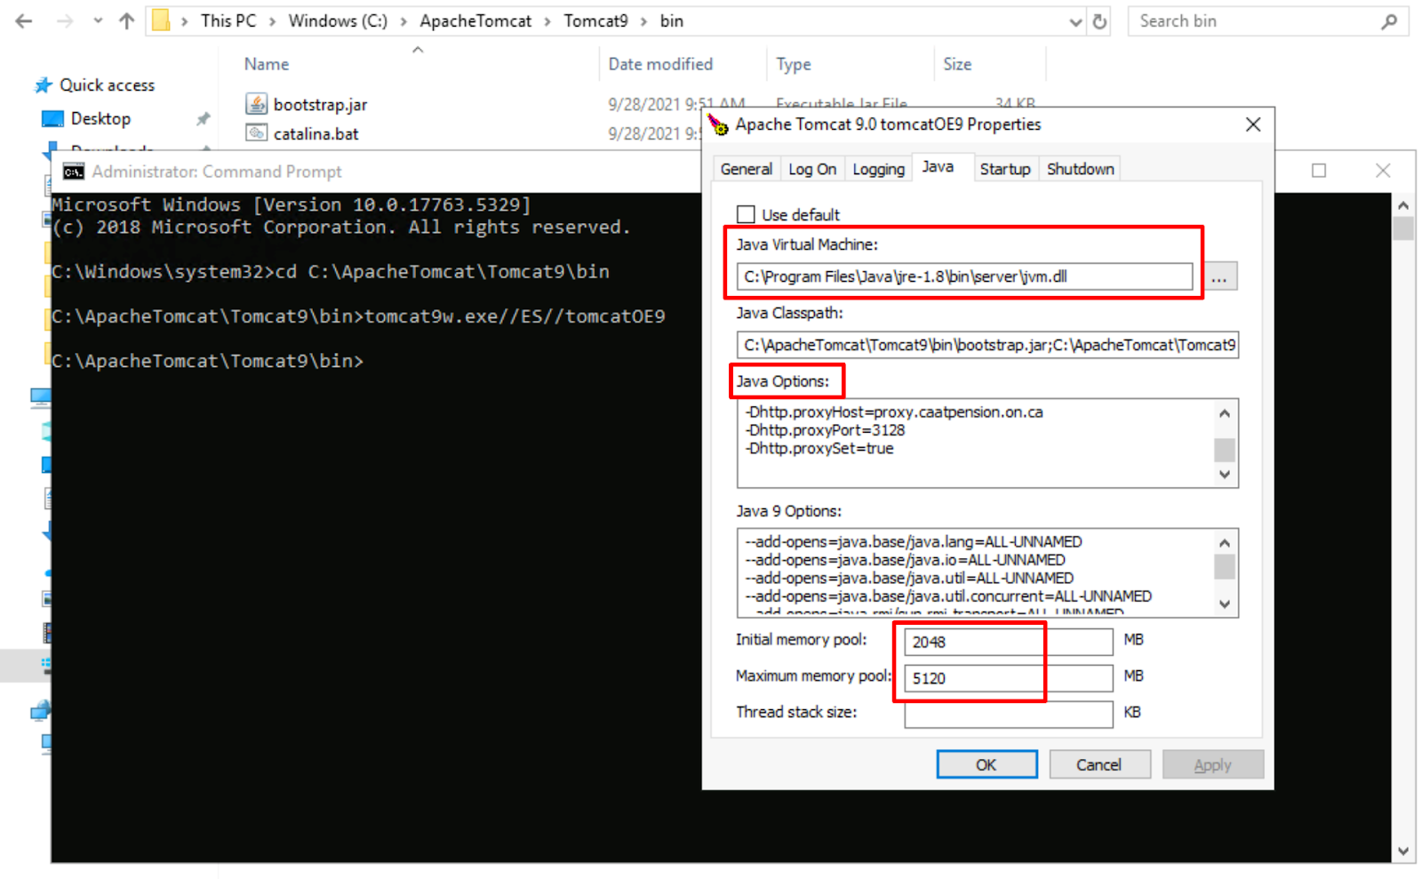
Task: Click the Thread stack size field
Action: pos(1009,715)
